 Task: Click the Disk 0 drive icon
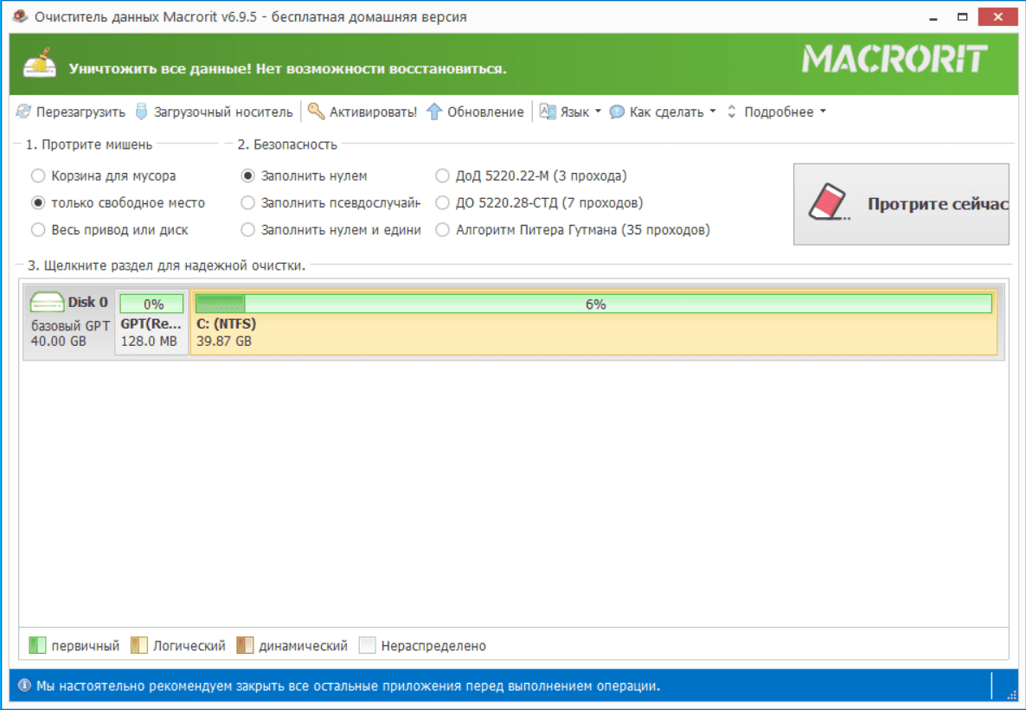pyautogui.click(x=47, y=303)
